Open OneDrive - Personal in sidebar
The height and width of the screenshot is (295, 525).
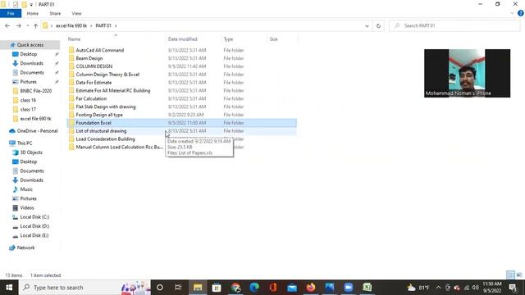point(37,131)
